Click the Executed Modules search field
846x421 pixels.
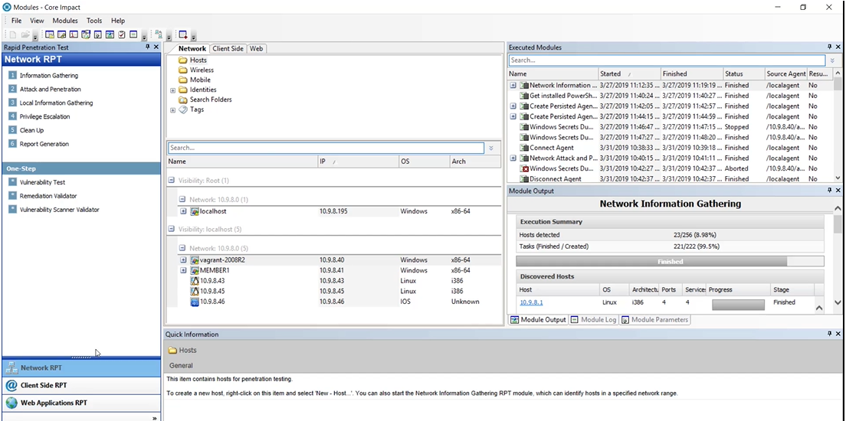[x=667, y=60]
